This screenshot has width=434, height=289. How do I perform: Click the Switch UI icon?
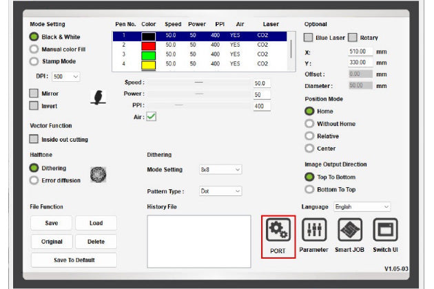pos(386,230)
